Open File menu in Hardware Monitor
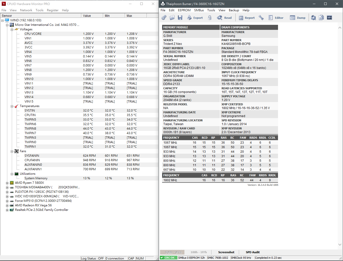 click(x=4, y=10)
